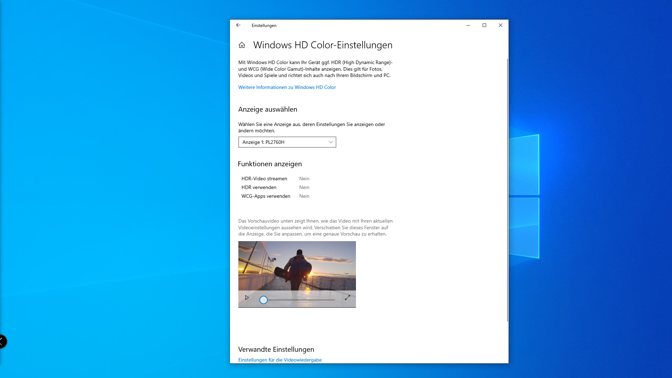This screenshot has width=672, height=378.
Task: Click the WCG-Apps verwenden label
Action: (266, 196)
